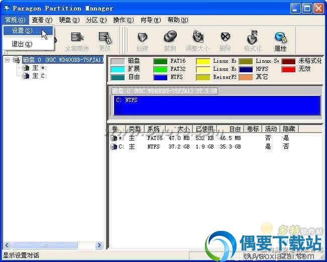Sort by the 活动 column header
Viewport: 327px width, 262px height.
pos(271,129)
